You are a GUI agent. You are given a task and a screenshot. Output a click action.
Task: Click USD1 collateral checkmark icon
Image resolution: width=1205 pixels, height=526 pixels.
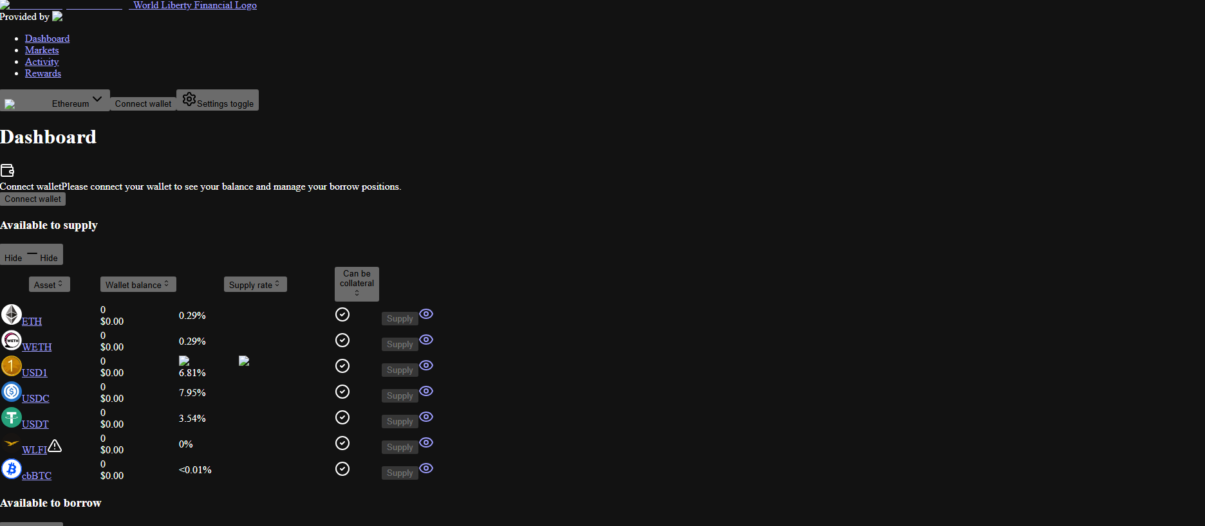pos(342,366)
